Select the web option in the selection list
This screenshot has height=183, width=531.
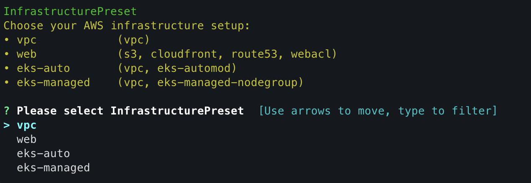[x=27, y=139]
